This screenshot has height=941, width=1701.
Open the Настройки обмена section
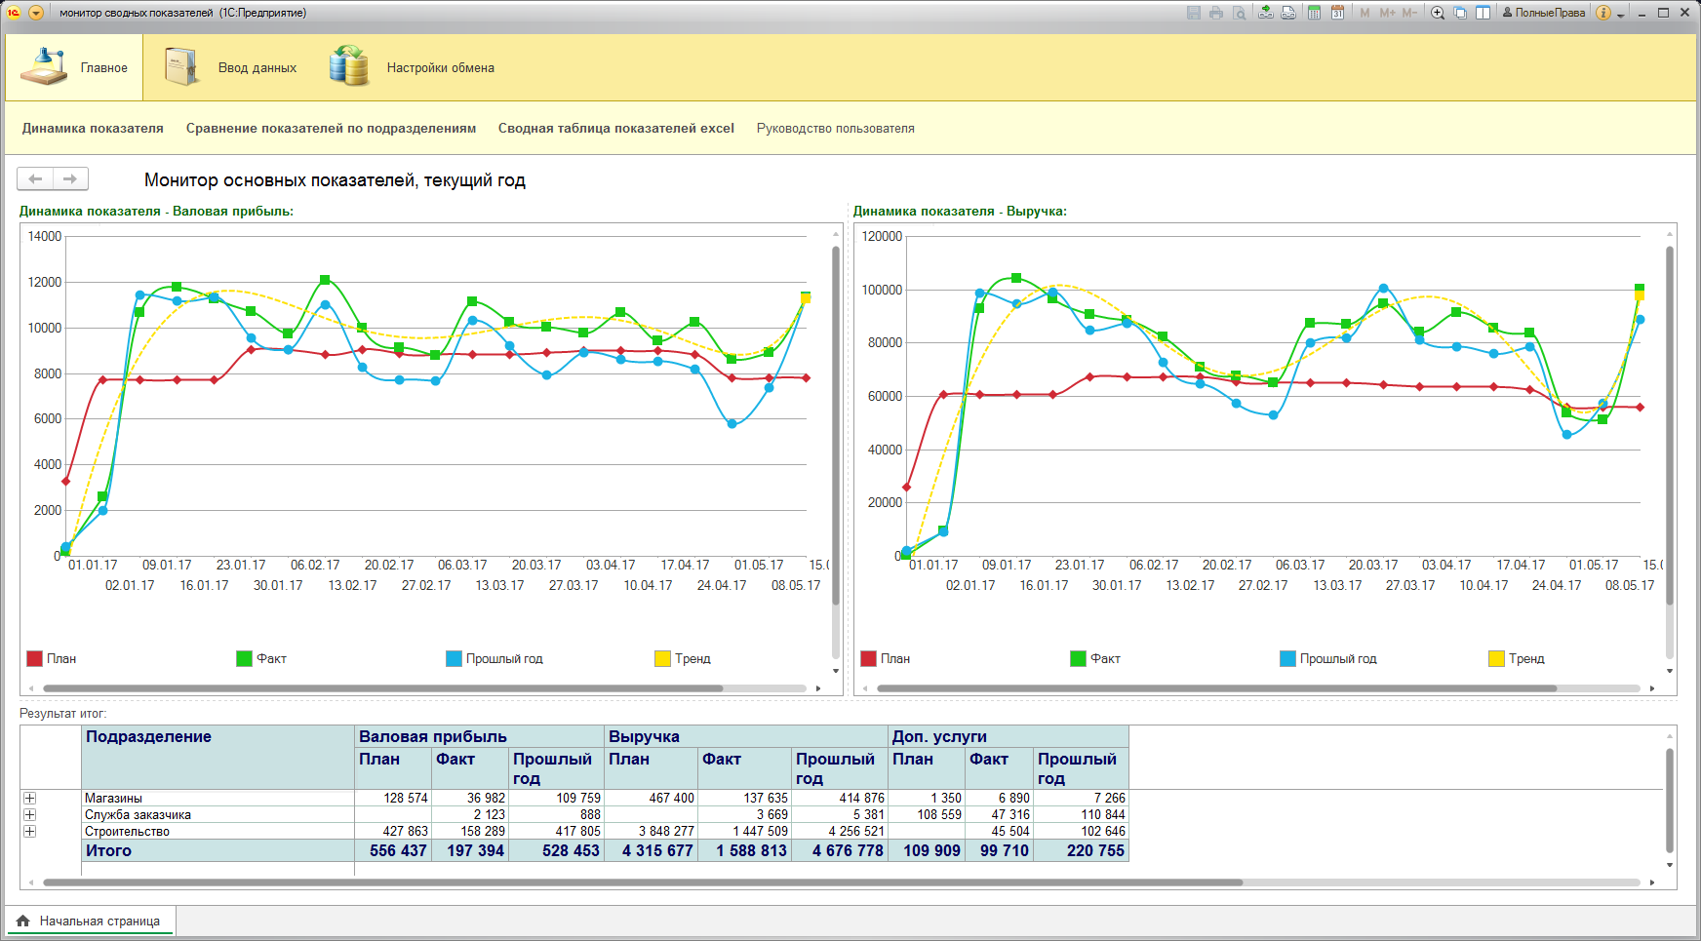click(412, 67)
